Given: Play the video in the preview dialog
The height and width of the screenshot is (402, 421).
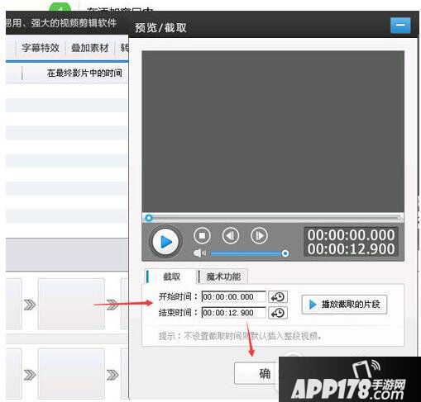Looking at the screenshot, I should (165, 242).
